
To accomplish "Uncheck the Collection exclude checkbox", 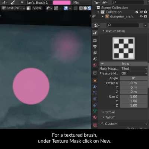I will 137,12.
